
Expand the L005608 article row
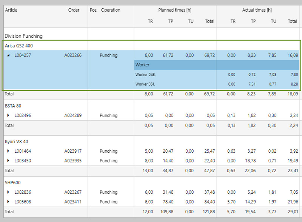point(9,202)
